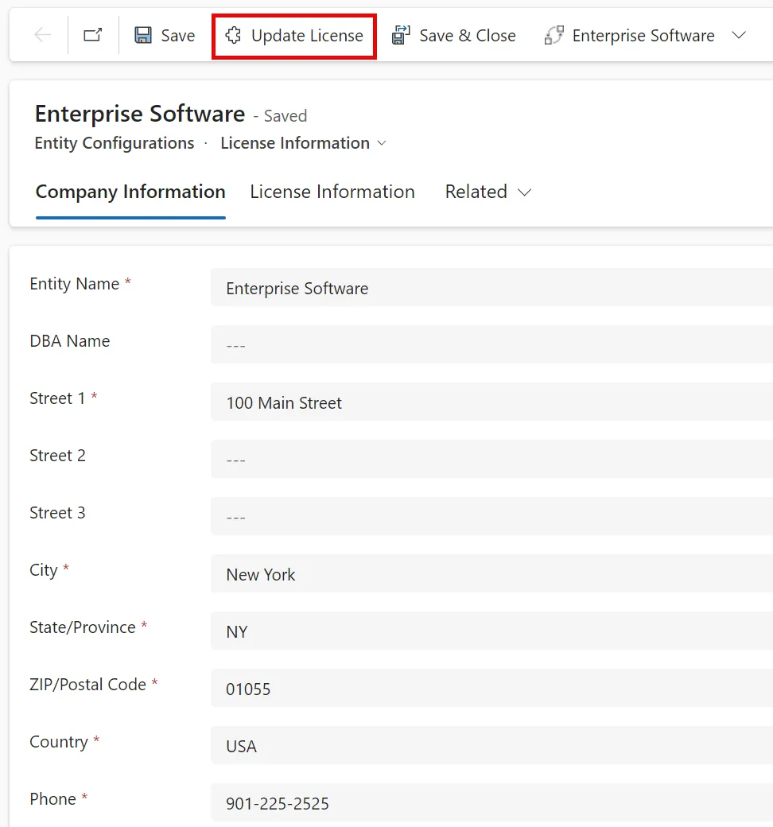Click the Entity Configurations header text
The height and width of the screenshot is (827, 773).
tap(115, 143)
